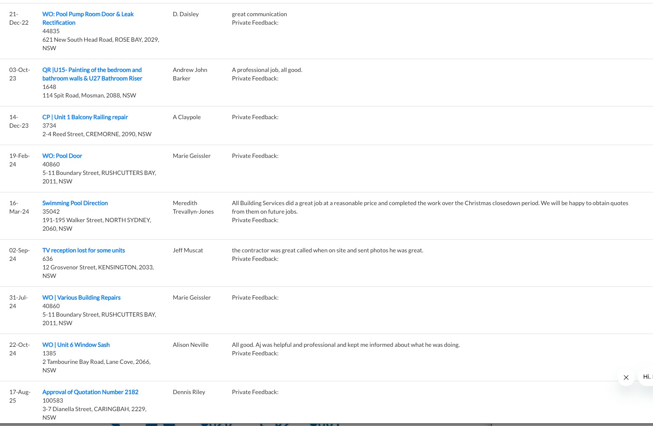
Task: Click the date 31-Jul-24
Action: point(18,302)
